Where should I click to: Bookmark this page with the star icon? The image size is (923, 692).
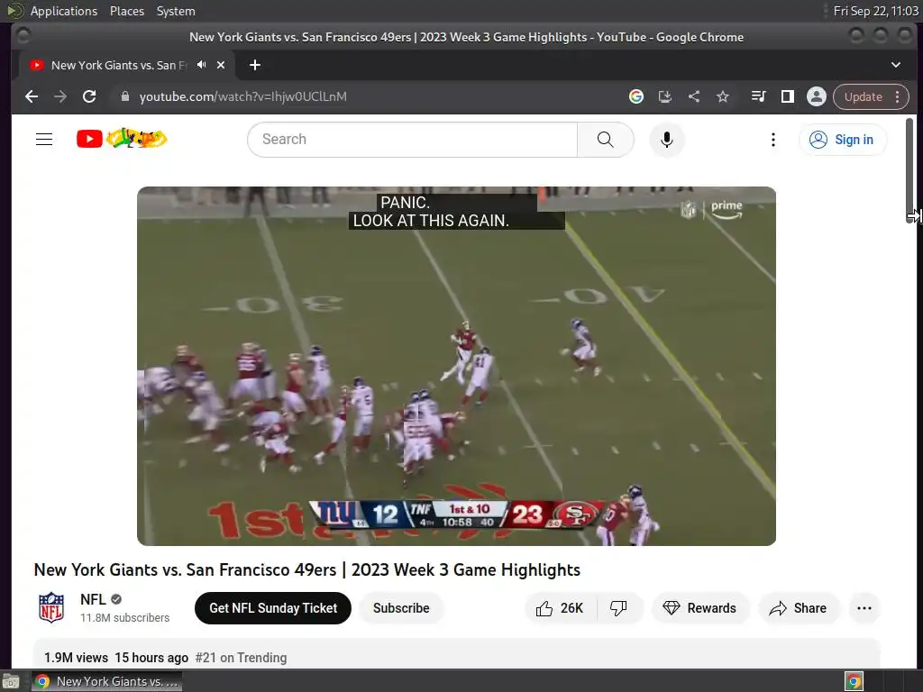pyautogui.click(x=722, y=96)
